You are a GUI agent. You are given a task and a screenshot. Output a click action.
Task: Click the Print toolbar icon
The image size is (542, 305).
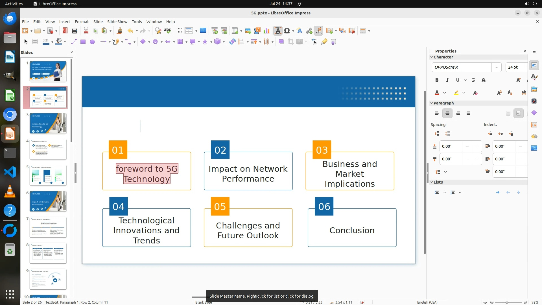tap(75, 31)
